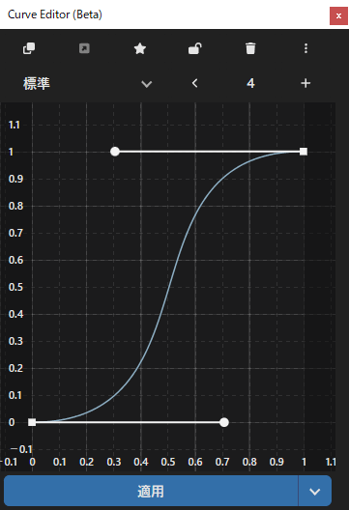Add a new curve with plus icon
This screenshot has width=349, height=510.
[x=305, y=83]
